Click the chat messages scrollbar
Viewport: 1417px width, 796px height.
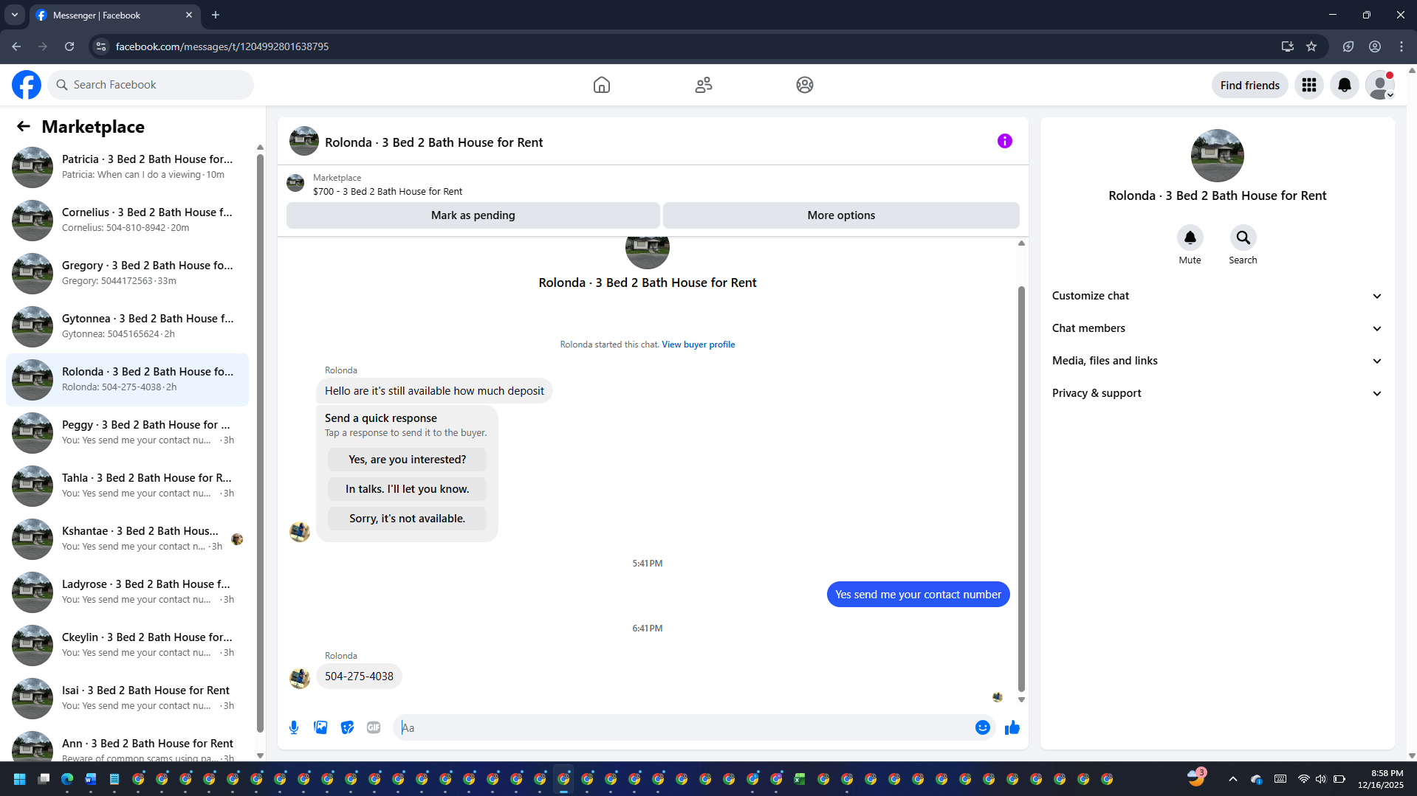[x=1021, y=488]
